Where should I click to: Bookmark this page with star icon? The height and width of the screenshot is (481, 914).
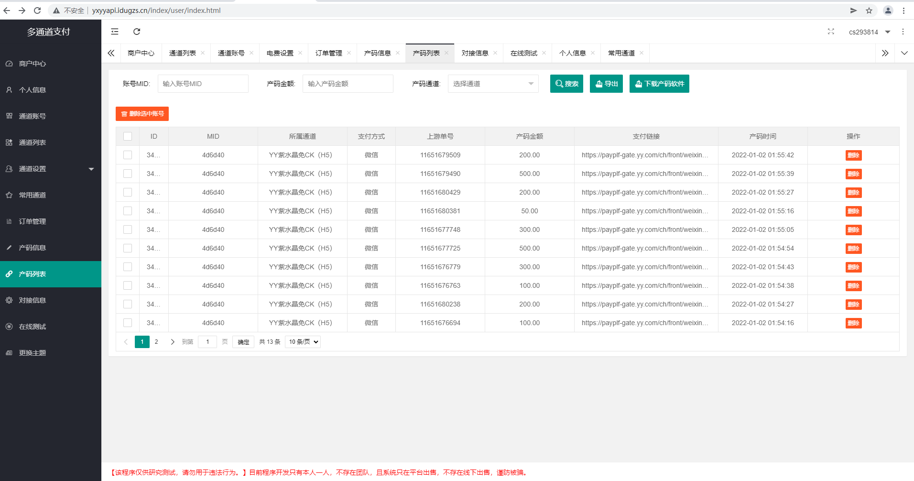(869, 11)
